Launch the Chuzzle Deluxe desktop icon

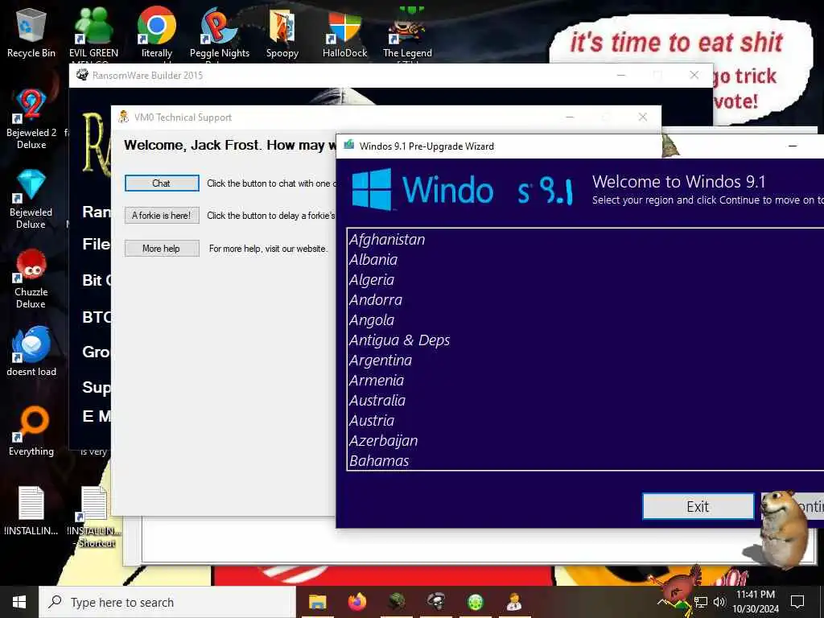tap(31, 278)
